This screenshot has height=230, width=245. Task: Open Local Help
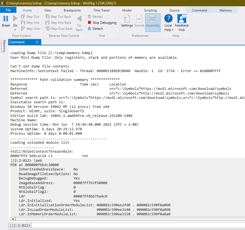[168, 23]
